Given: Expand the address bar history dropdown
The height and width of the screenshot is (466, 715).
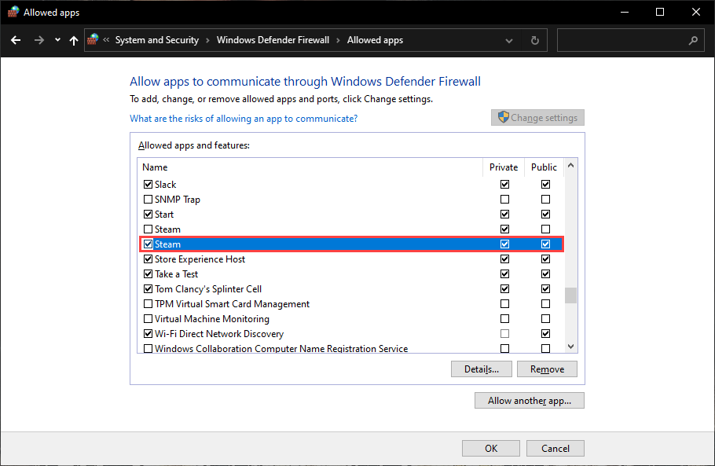Looking at the screenshot, I should 509,40.
